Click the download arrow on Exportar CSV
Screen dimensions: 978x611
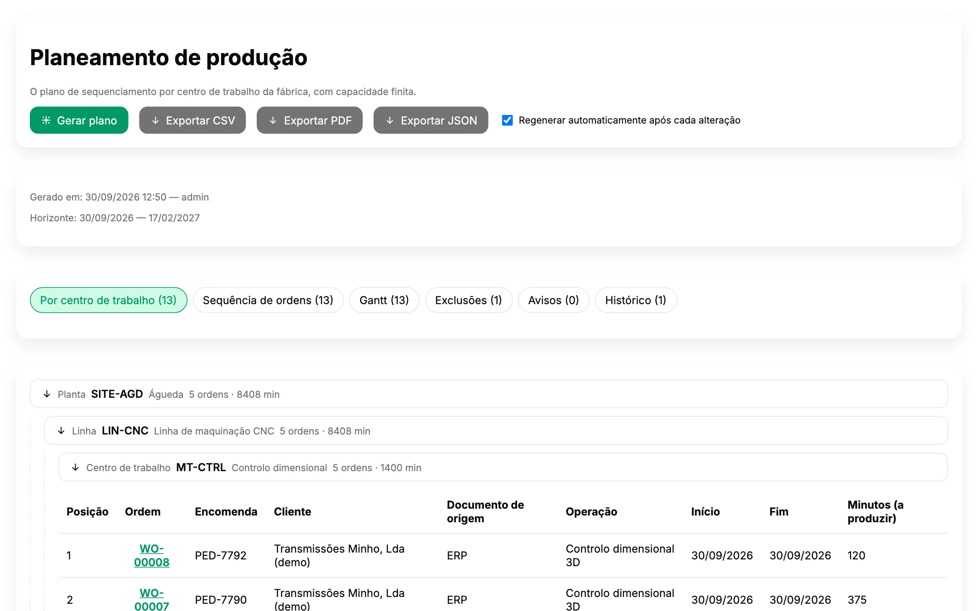(155, 120)
